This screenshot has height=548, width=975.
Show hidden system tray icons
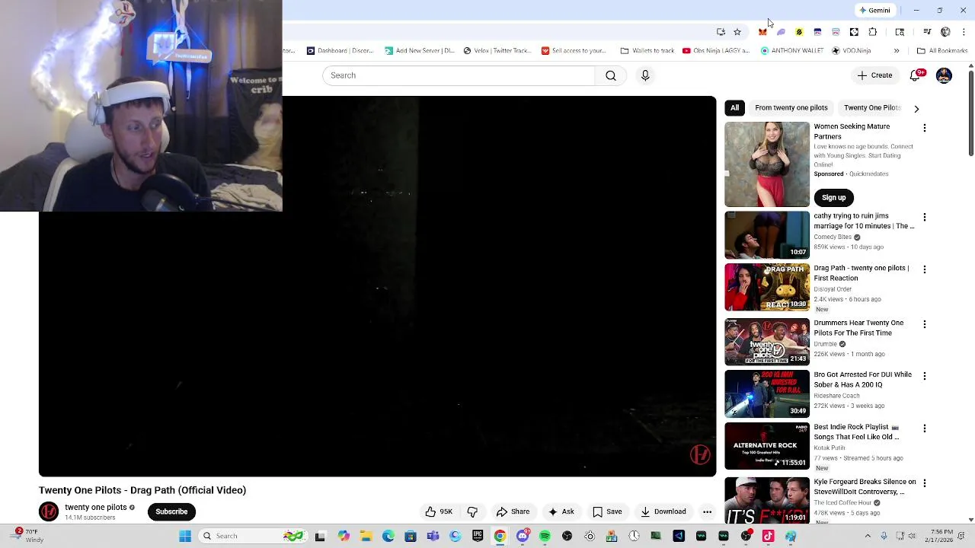click(868, 536)
